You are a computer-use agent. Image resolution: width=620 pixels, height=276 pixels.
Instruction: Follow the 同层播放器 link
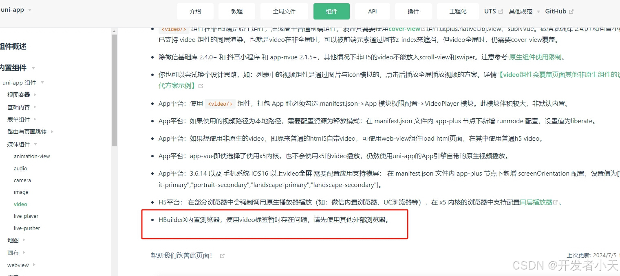tap(536, 202)
